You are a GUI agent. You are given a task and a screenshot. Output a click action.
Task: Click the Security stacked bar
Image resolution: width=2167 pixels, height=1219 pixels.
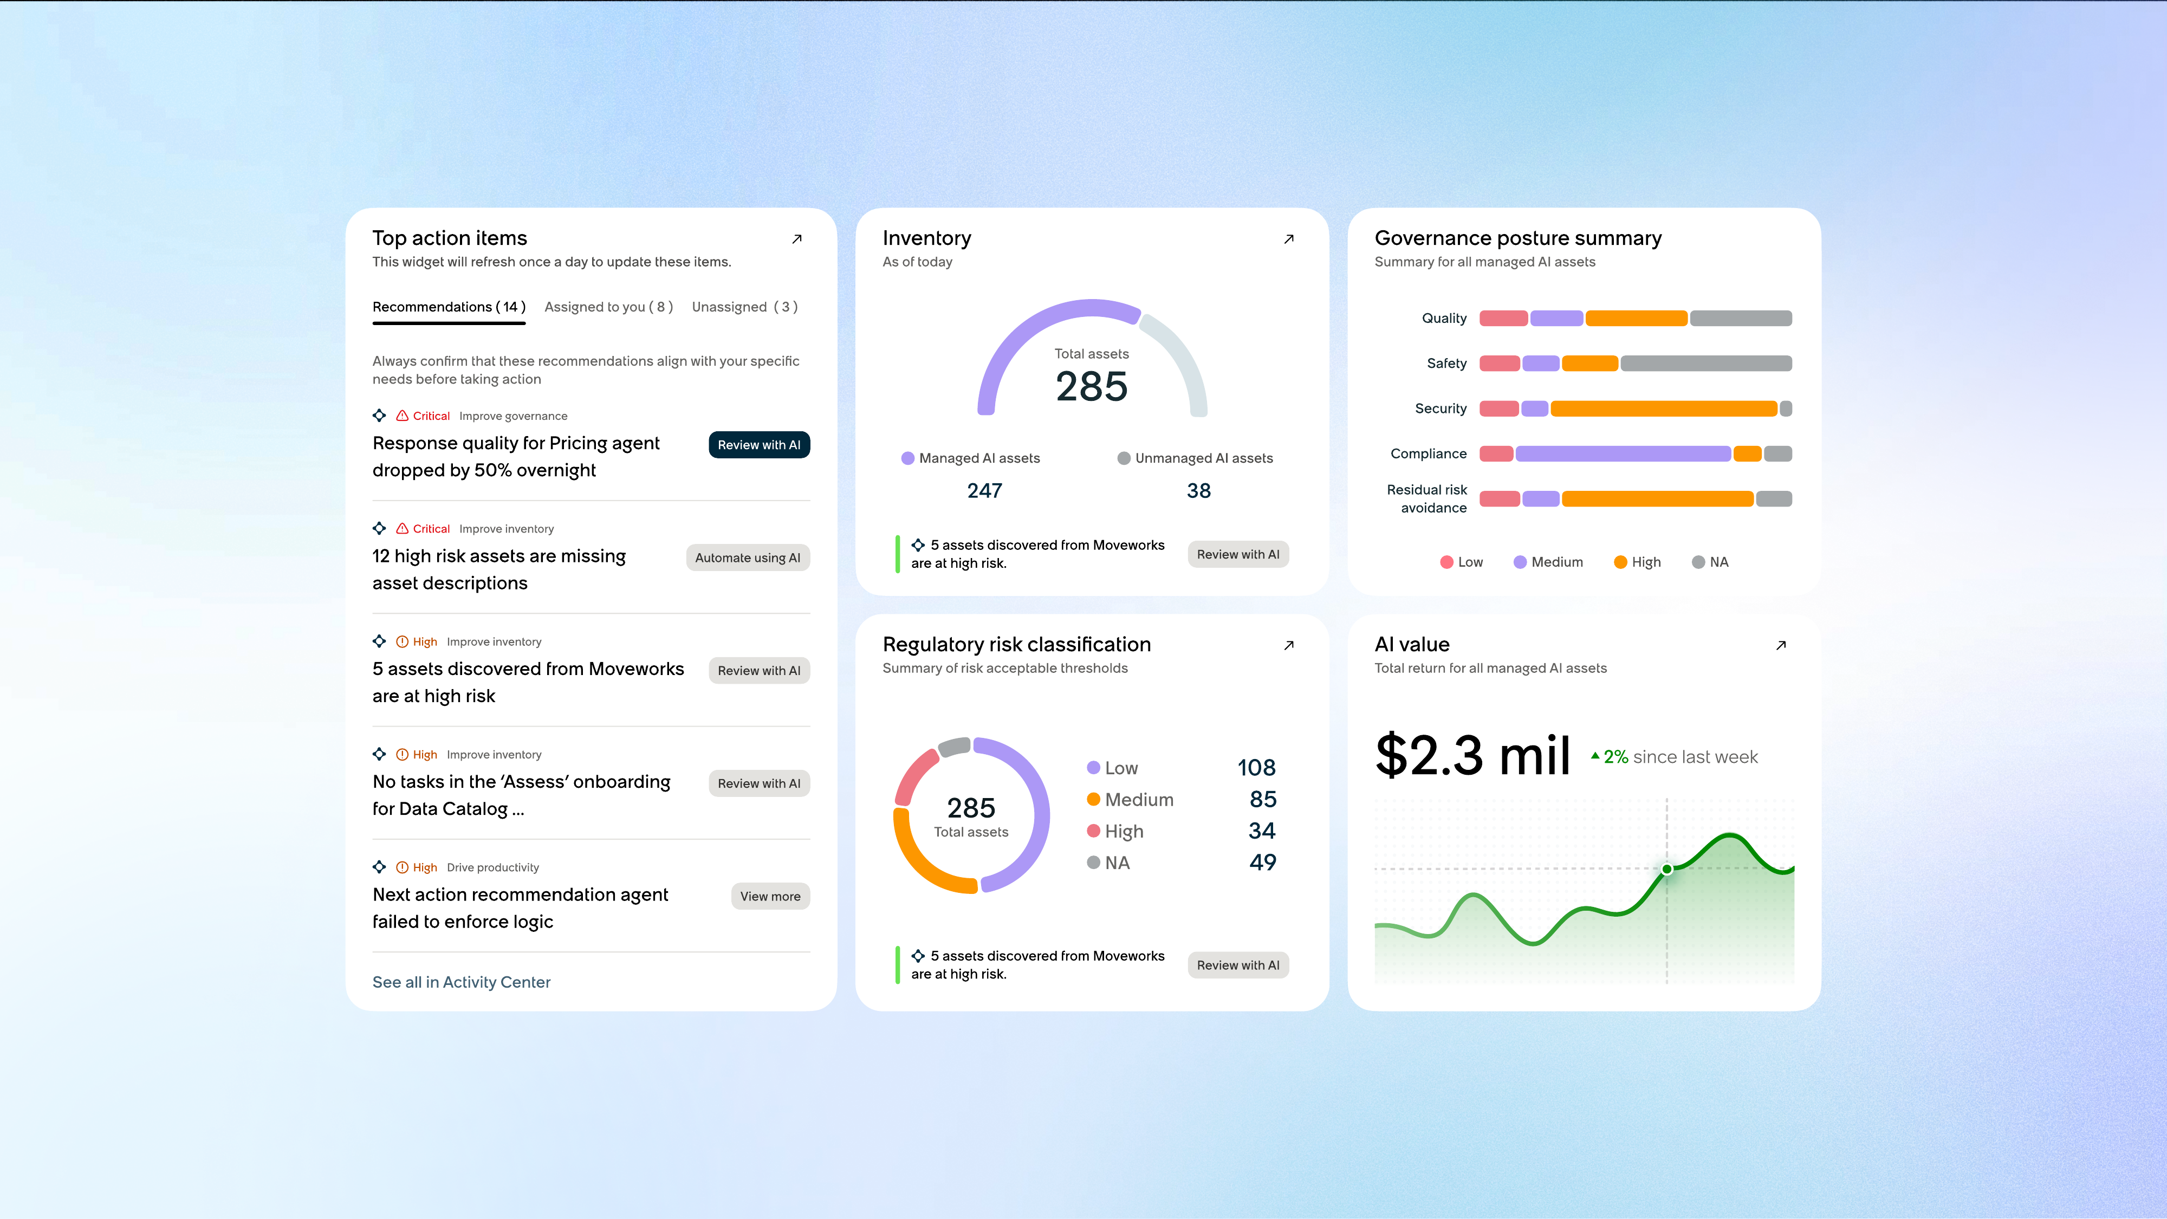coord(1636,409)
